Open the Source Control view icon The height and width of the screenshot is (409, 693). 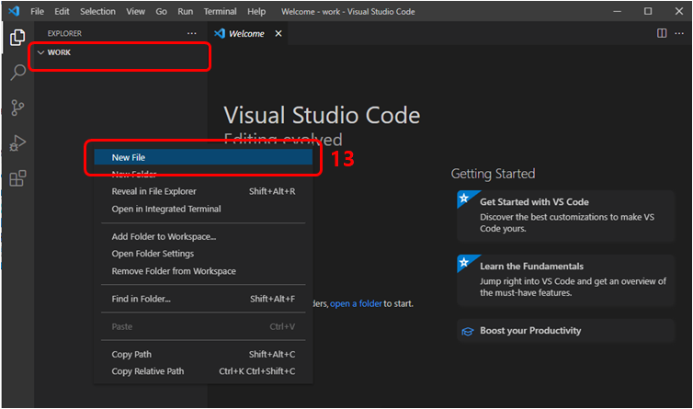tap(17, 108)
